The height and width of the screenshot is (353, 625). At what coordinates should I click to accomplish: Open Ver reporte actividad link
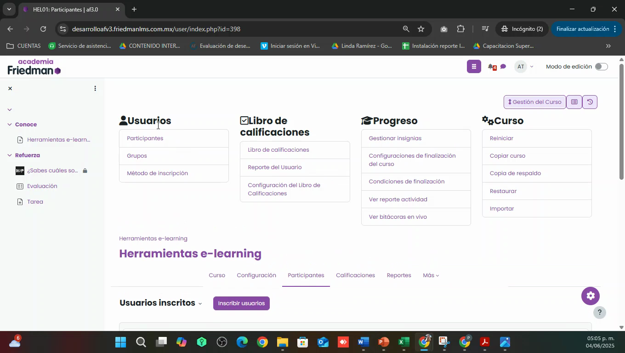pyautogui.click(x=398, y=199)
